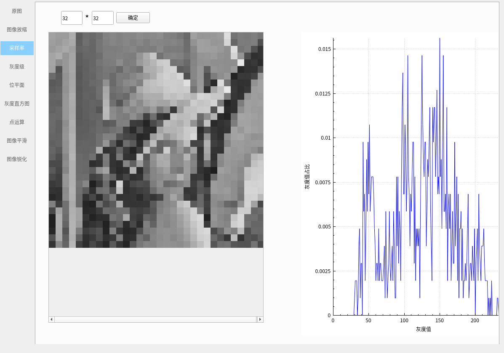Image resolution: width=504 pixels, height=353 pixels.
Task: Click the 灰度值占比 y-axis label
Action: 307,177
